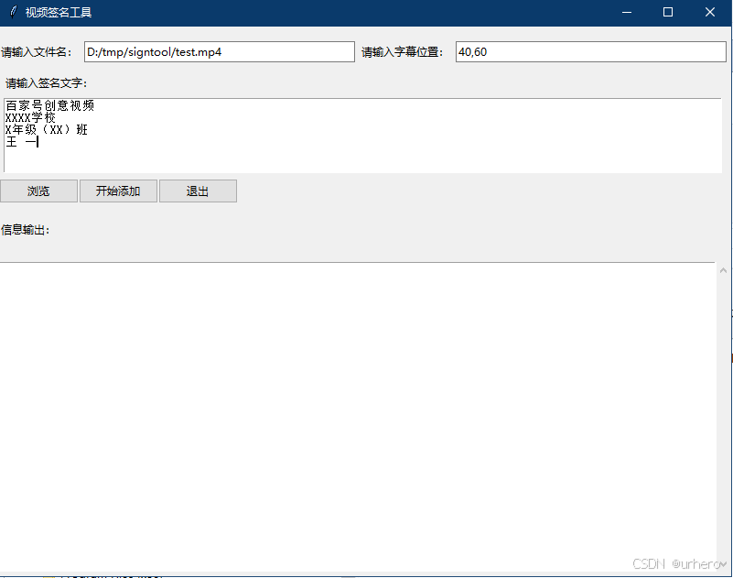The width and height of the screenshot is (733, 578).
Task: Click the 浏览 browse button
Action: tap(38, 191)
